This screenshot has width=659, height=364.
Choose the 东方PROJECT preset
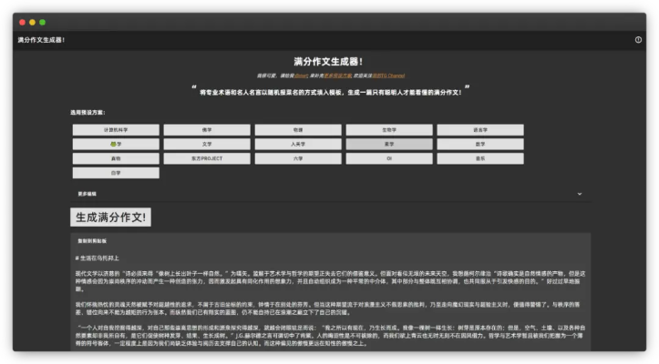(x=207, y=158)
